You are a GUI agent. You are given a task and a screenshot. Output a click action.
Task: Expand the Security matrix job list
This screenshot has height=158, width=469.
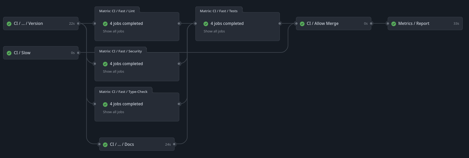(113, 71)
